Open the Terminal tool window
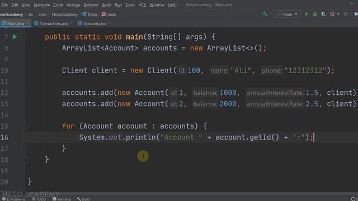This screenshot has width=358, height=201. pyautogui.click(x=62, y=199)
